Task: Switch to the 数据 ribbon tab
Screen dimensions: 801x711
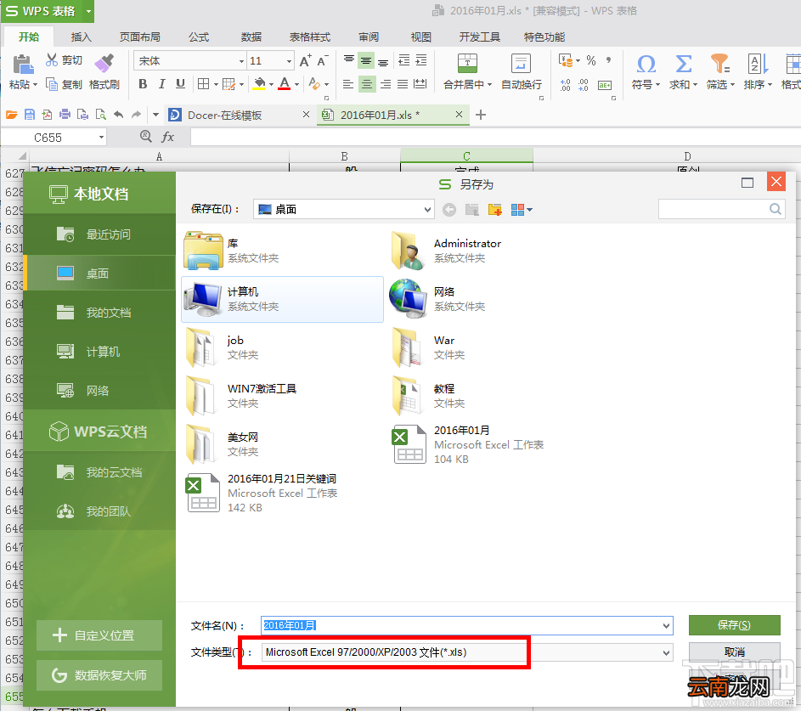Action: coord(251,37)
